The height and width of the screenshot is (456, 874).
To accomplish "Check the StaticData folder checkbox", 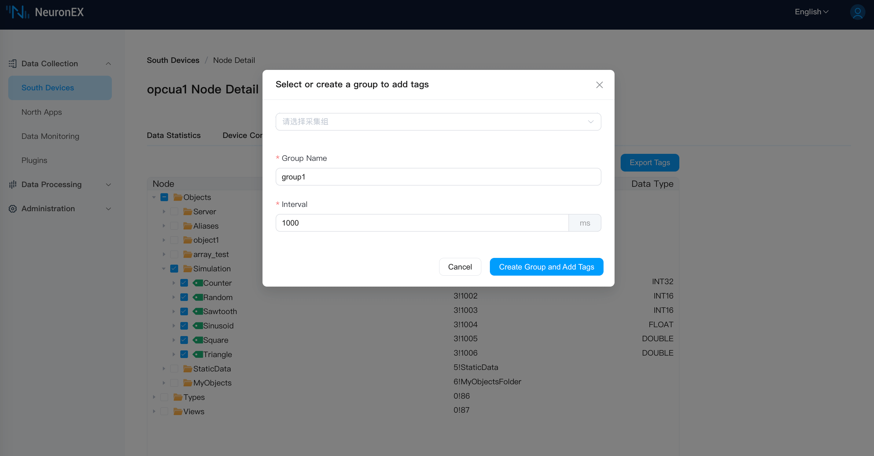I will pos(174,369).
